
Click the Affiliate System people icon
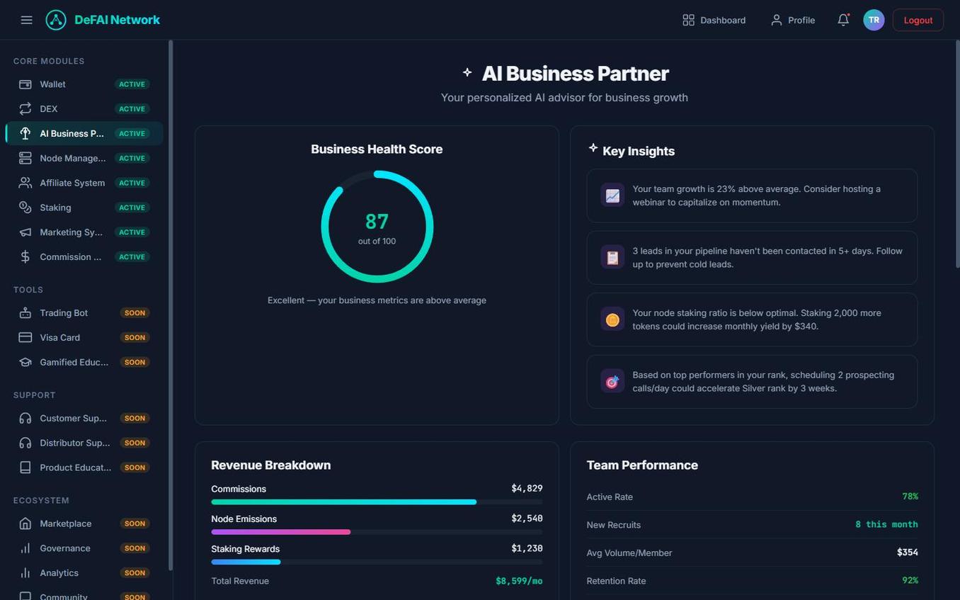(x=25, y=183)
